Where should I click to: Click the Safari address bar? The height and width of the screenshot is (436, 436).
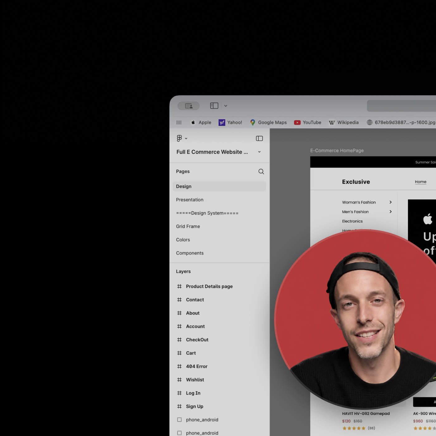(x=401, y=106)
